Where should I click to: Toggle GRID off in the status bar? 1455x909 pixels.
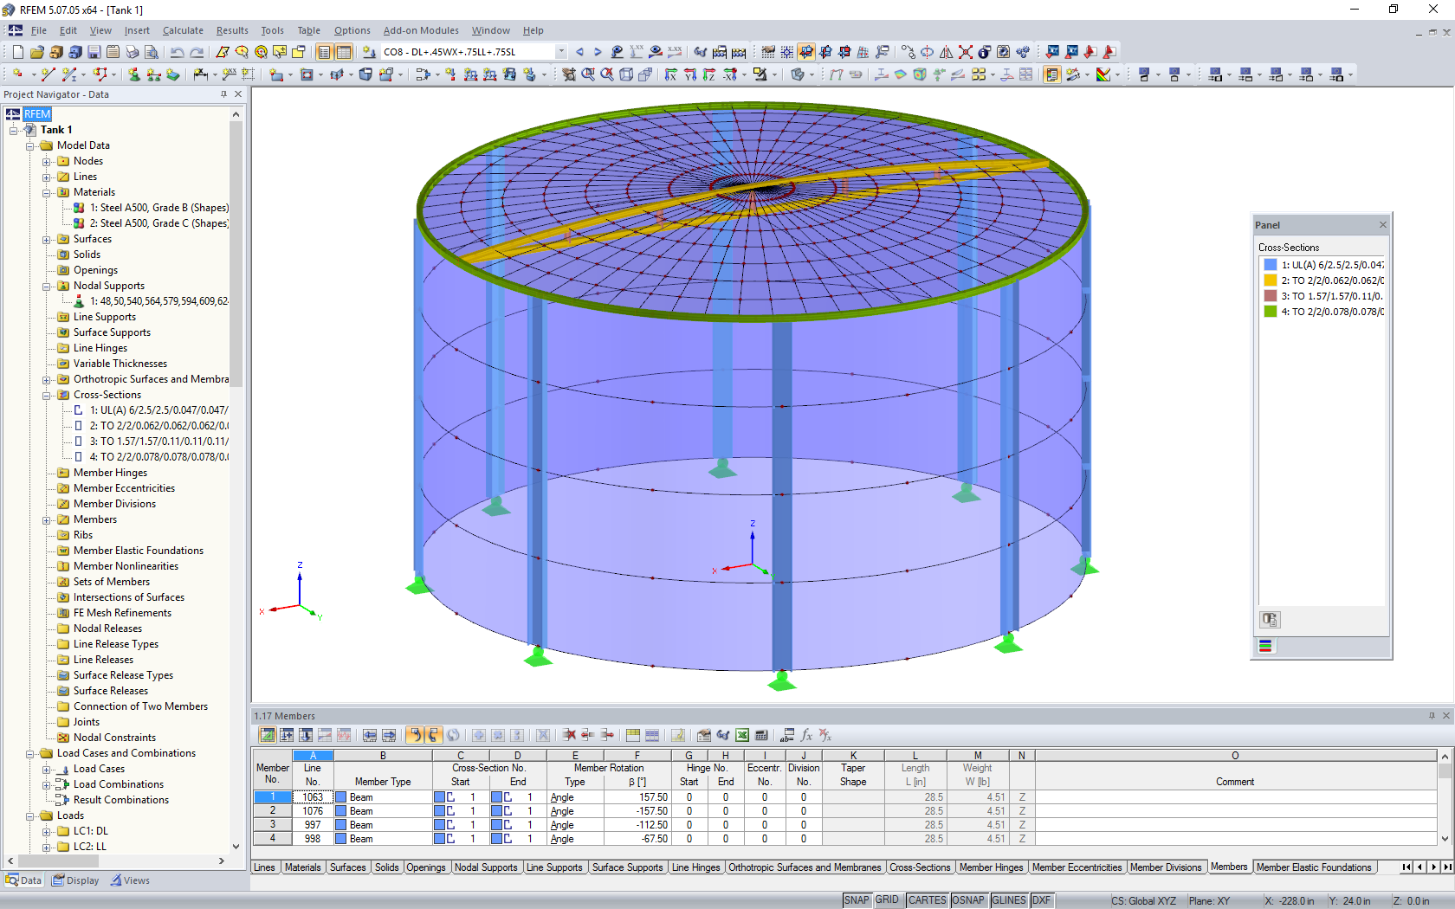887,899
